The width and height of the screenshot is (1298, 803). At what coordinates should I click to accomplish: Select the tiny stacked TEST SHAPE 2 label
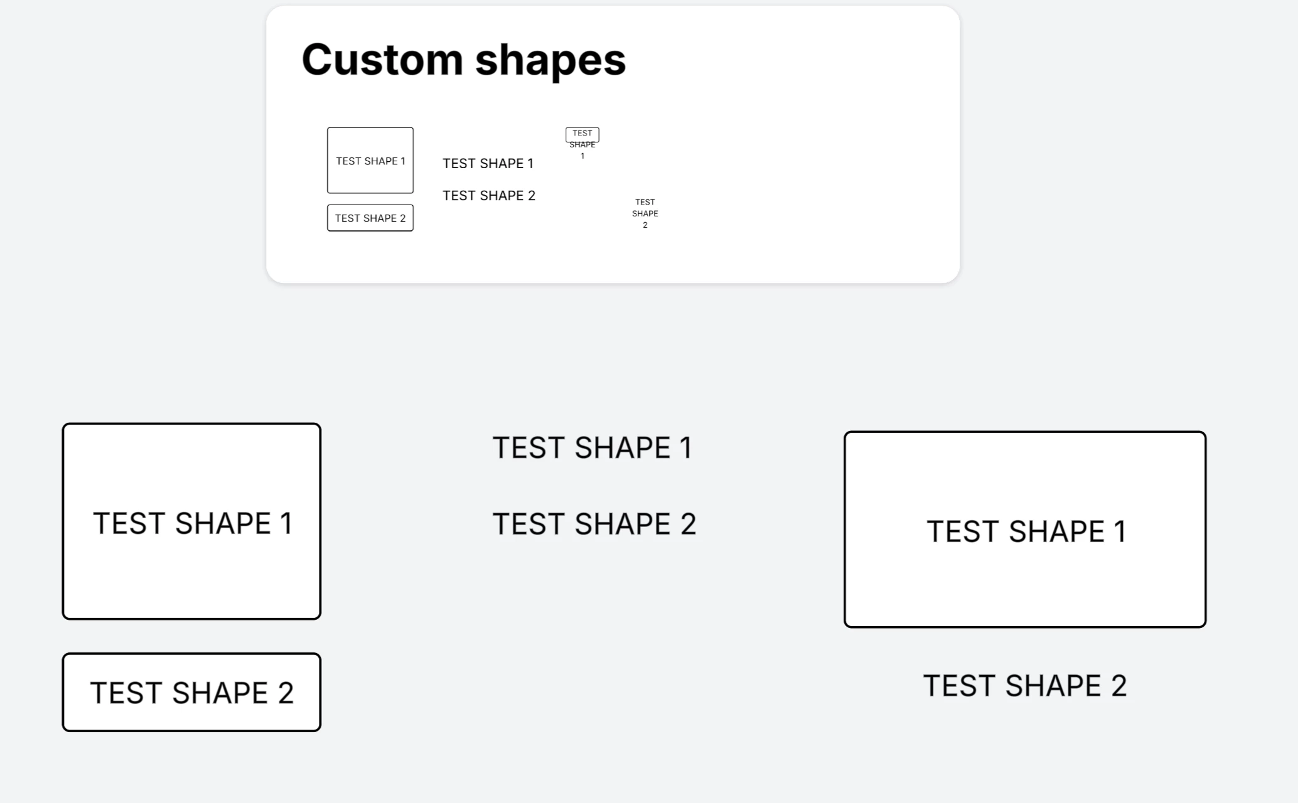pyautogui.click(x=645, y=213)
